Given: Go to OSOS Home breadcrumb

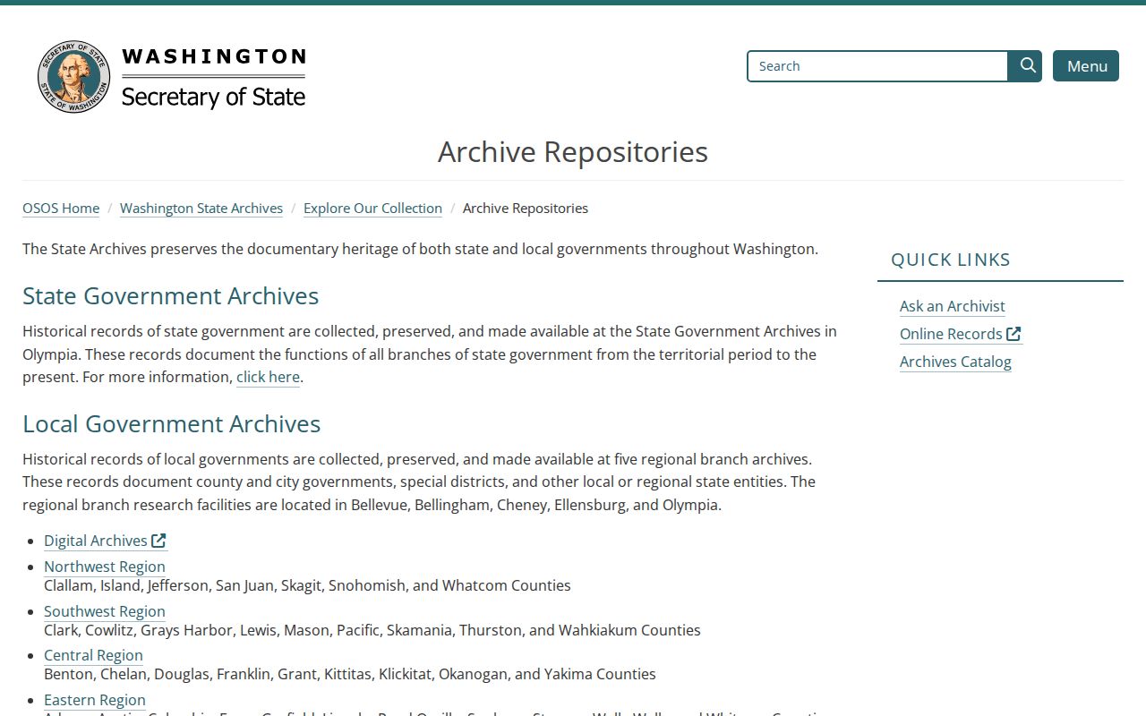Looking at the screenshot, I should pos(61,209).
